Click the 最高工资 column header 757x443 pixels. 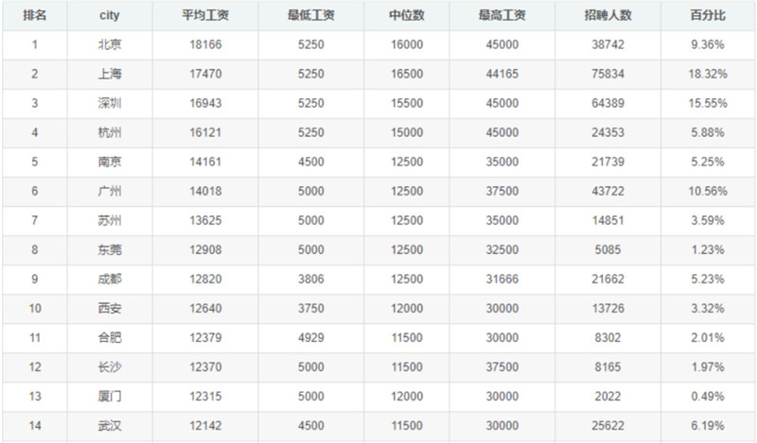coord(502,16)
